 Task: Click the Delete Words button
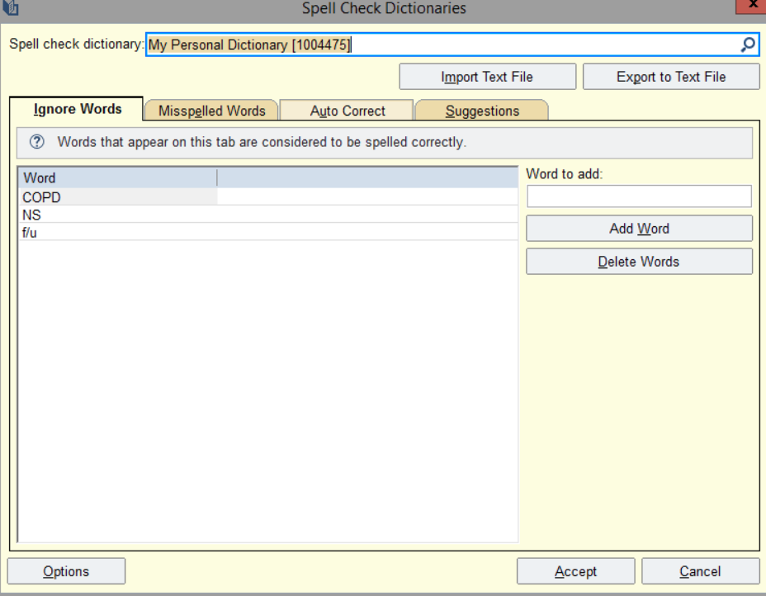639,262
